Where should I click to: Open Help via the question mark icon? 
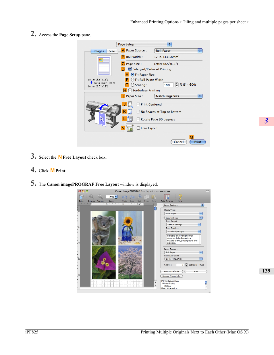[180, 197]
